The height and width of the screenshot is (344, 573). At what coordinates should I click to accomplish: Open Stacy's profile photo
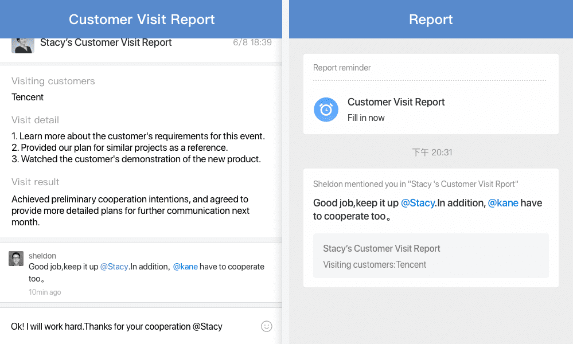click(x=23, y=46)
